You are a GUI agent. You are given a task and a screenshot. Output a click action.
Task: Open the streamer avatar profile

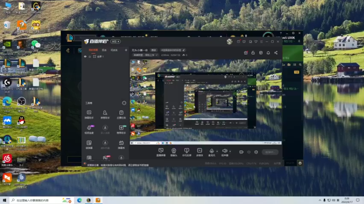click(x=229, y=41)
